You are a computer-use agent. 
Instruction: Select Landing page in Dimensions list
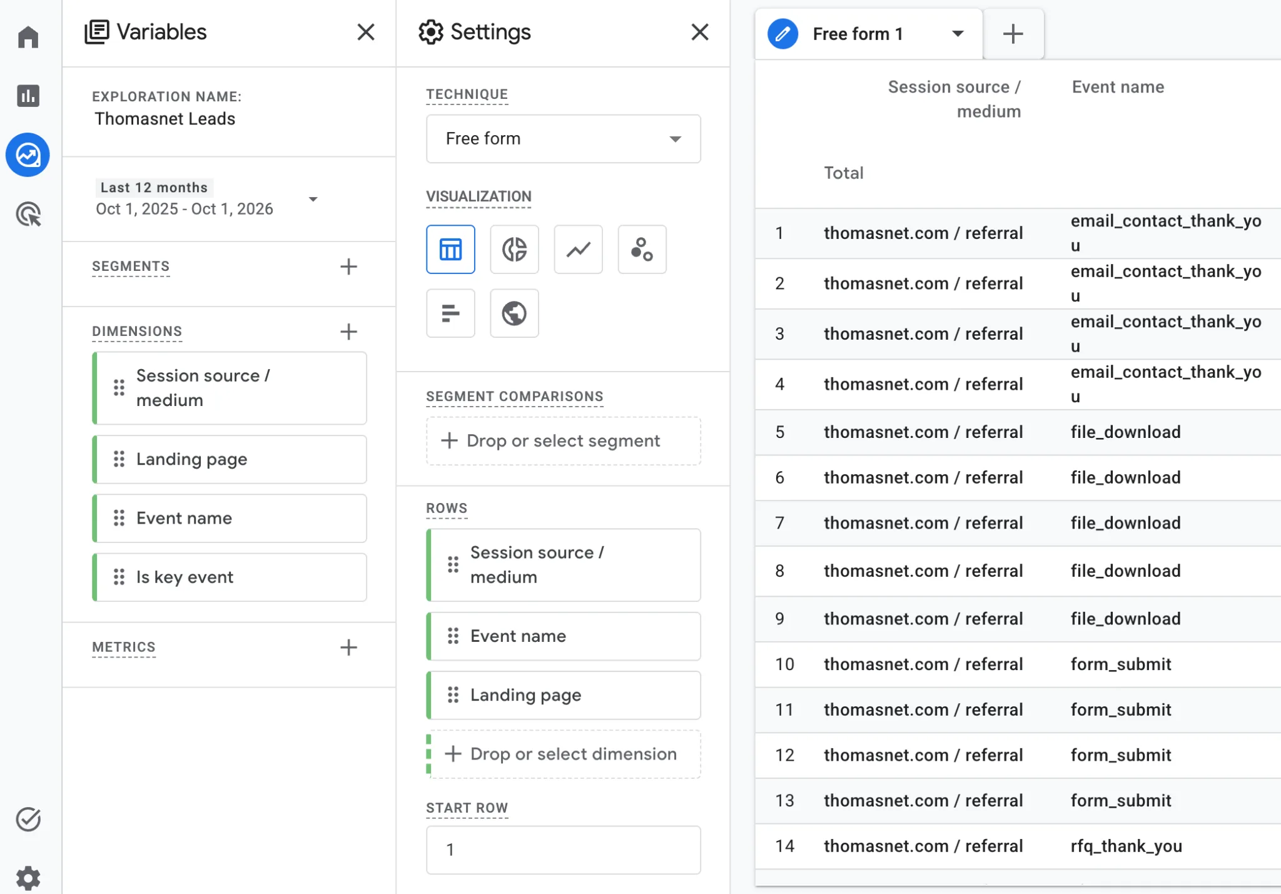[x=230, y=459]
